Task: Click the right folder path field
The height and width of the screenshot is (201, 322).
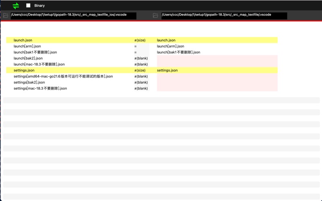Action: coord(224,15)
